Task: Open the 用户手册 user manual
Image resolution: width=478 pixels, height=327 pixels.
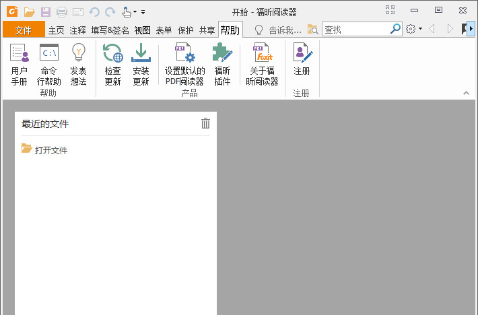Action: (20, 65)
